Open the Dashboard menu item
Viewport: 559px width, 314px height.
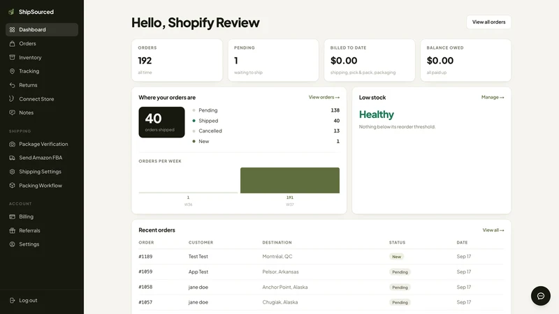coord(42,29)
